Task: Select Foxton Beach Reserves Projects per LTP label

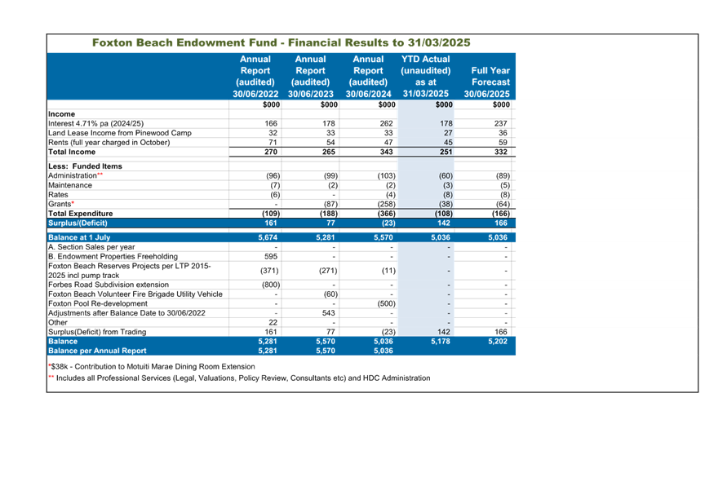Action: point(130,271)
